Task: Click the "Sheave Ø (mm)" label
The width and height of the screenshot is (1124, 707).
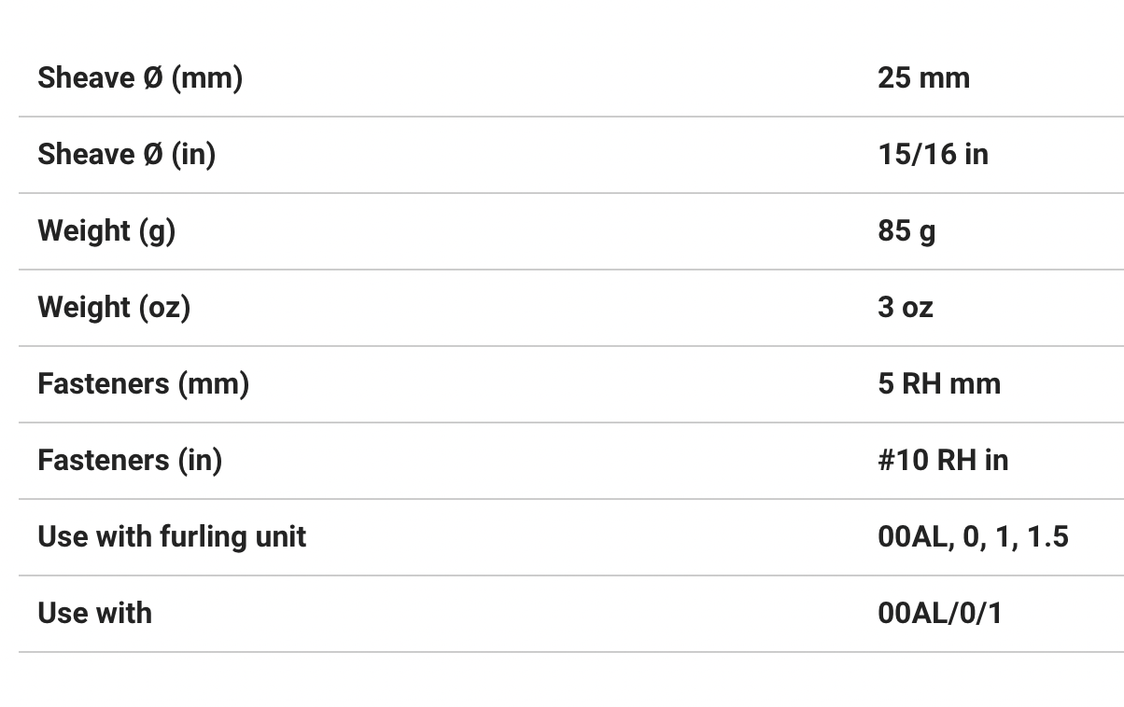Action: coord(140,77)
